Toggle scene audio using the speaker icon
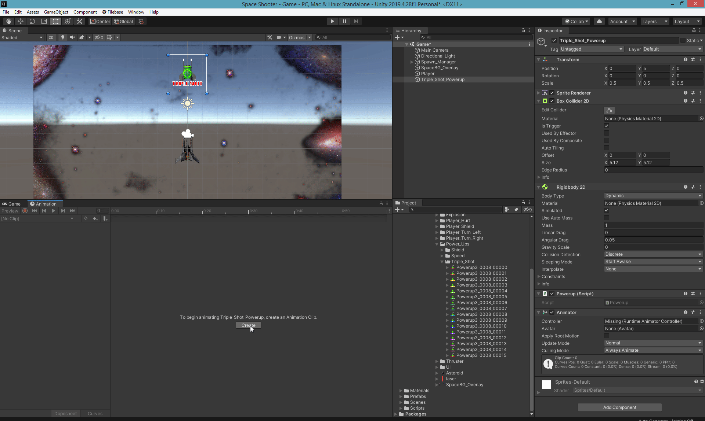 [72, 37]
